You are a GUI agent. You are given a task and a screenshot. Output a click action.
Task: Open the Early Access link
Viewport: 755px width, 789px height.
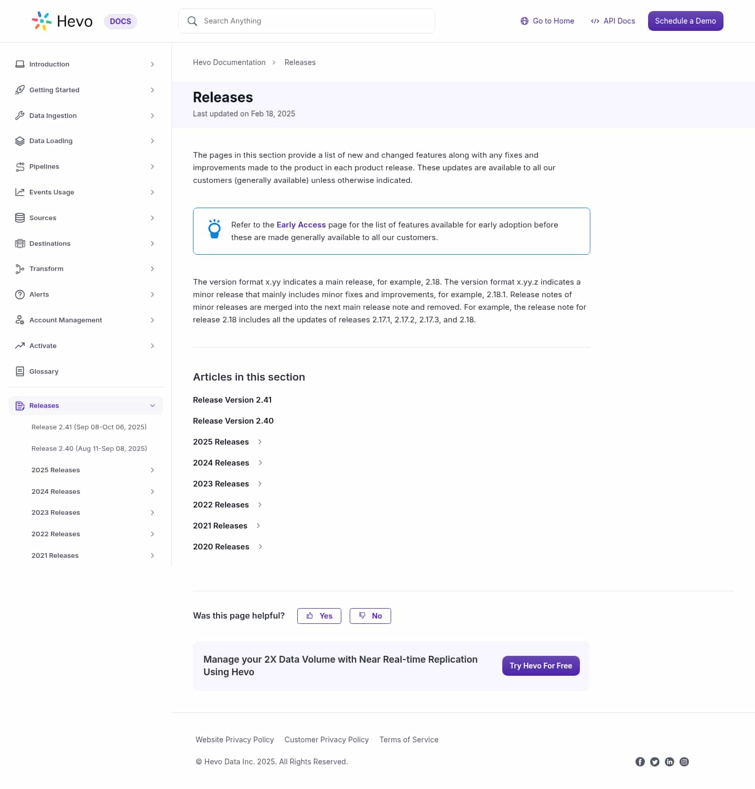click(x=301, y=225)
